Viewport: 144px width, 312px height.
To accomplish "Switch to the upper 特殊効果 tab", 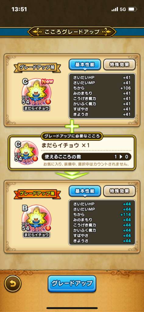I will [119, 65].
